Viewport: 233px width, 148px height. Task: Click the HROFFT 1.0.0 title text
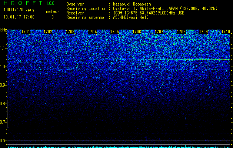tap(29, 3)
